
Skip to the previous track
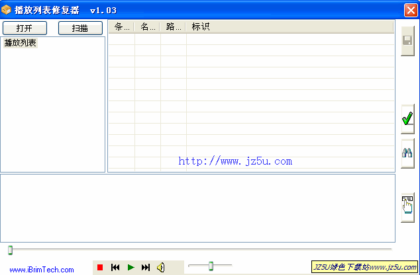(115, 267)
